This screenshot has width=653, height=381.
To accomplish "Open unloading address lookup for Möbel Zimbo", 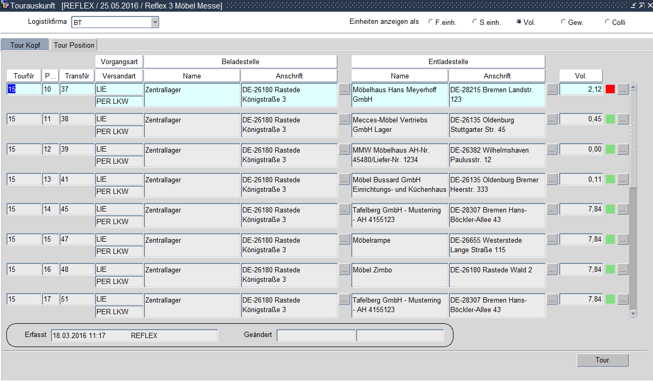I will tap(552, 270).
